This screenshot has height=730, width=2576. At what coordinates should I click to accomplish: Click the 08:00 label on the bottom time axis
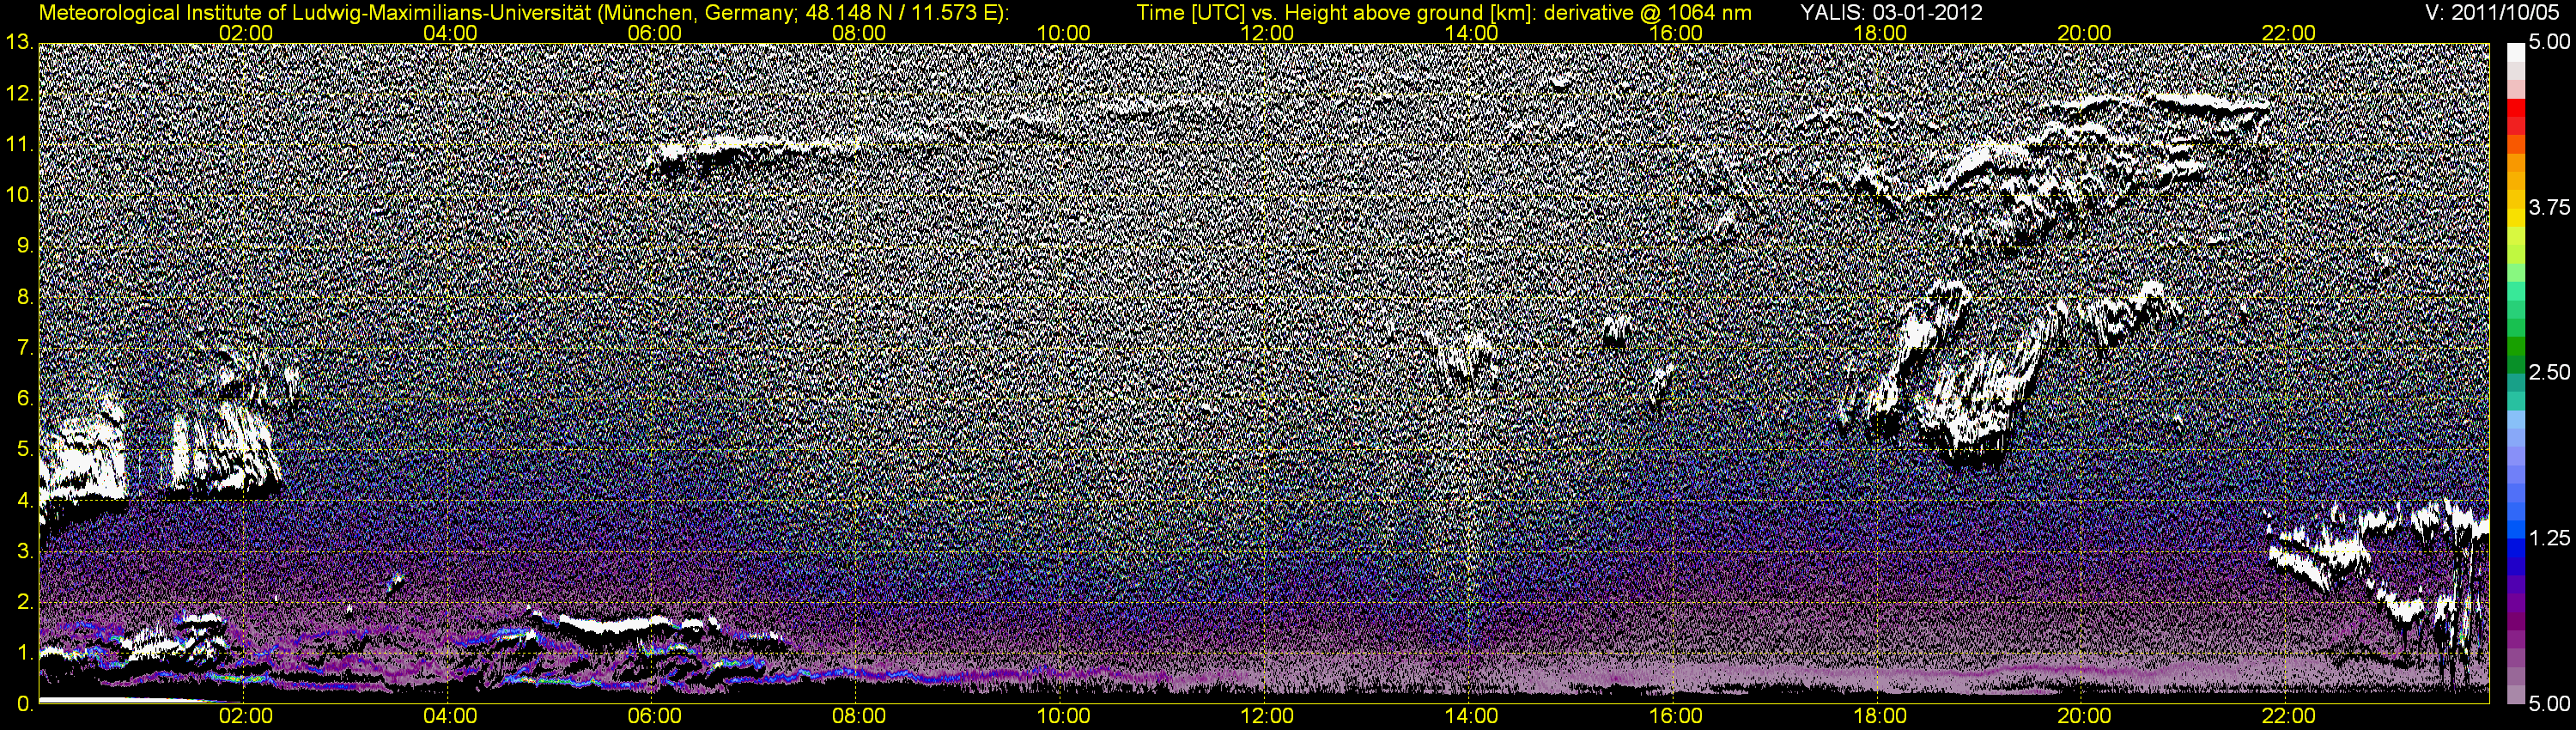859,716
